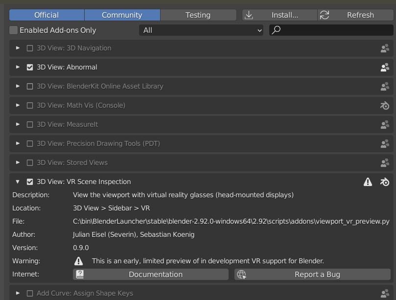Screen dimensions: 396x300
Task: Click the warning triangle on VR Scene Inspection row
Action: (x=368, y=182)
